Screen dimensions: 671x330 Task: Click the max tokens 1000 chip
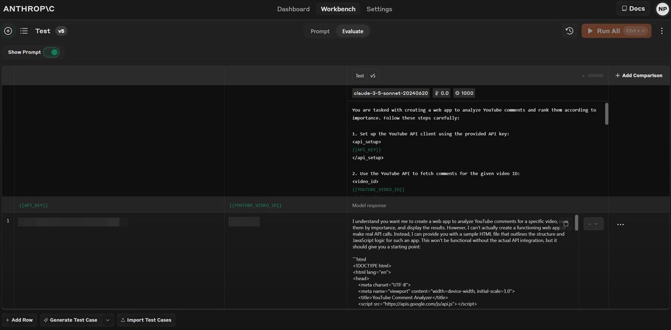point(464,93)
